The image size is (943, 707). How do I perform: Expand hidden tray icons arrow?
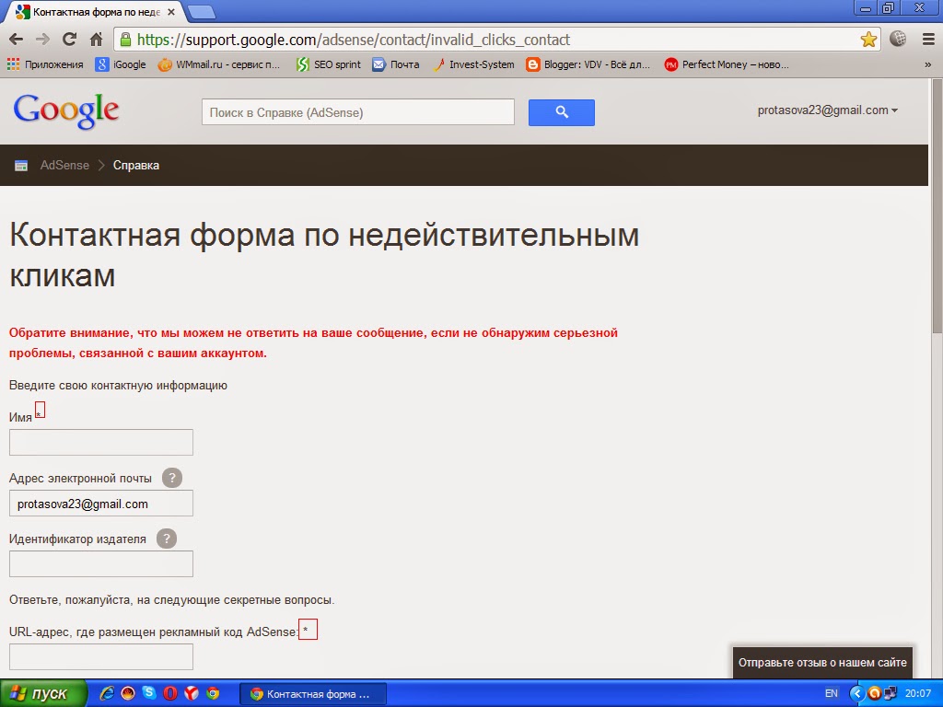tap(856, 694)
